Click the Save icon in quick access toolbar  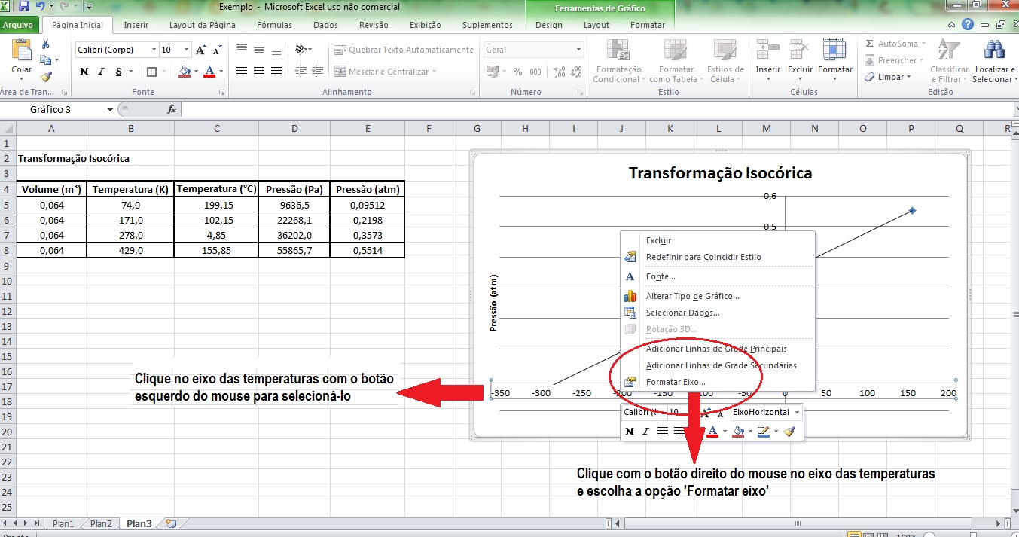click(x=24, y=7)
